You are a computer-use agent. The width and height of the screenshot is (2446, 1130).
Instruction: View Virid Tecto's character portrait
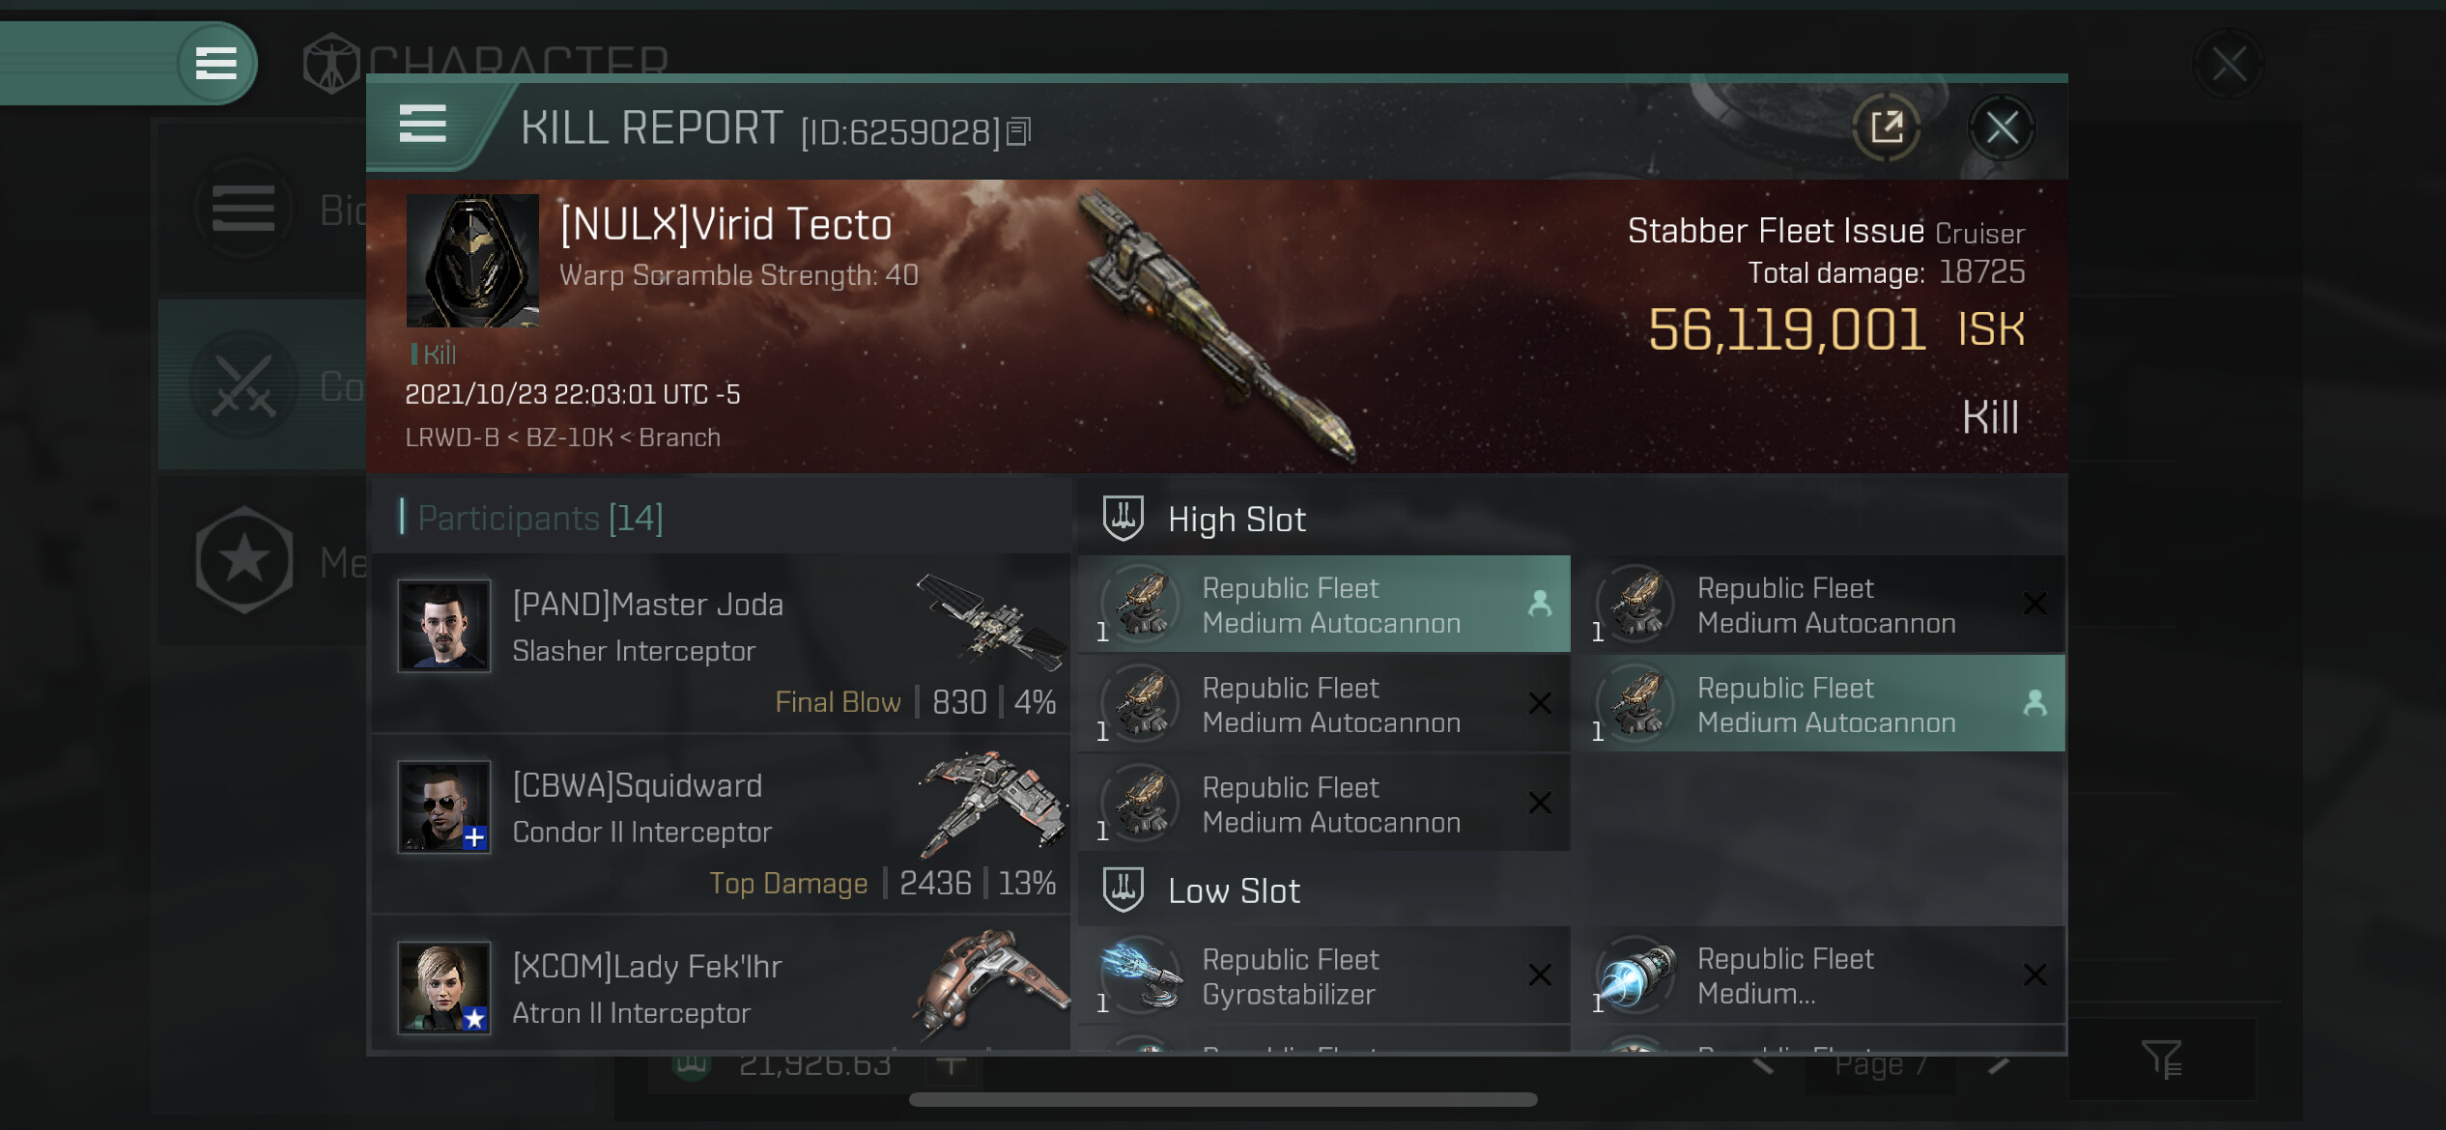tap(472, 261)
